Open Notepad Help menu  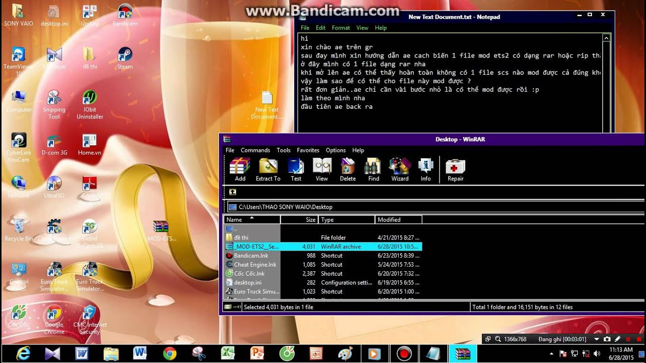click(x=381, y=28)
